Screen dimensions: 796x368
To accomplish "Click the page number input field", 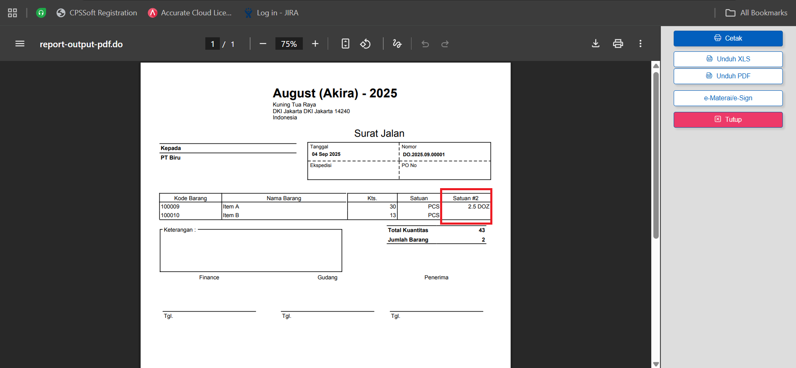I will (x=212, y=44).
